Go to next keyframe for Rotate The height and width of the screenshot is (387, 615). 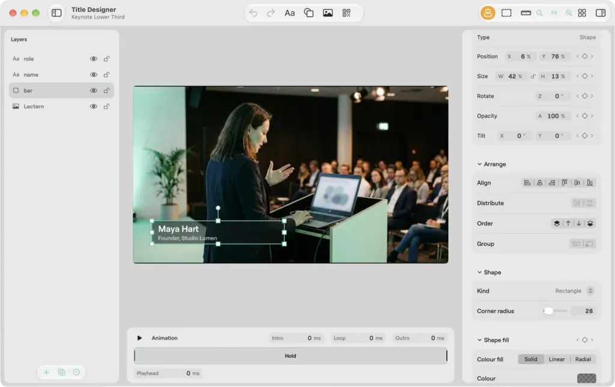[592, 96]
